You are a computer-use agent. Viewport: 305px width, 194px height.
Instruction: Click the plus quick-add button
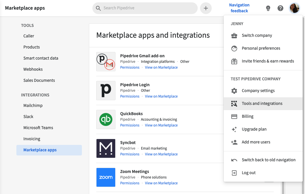tap(206, 8)
